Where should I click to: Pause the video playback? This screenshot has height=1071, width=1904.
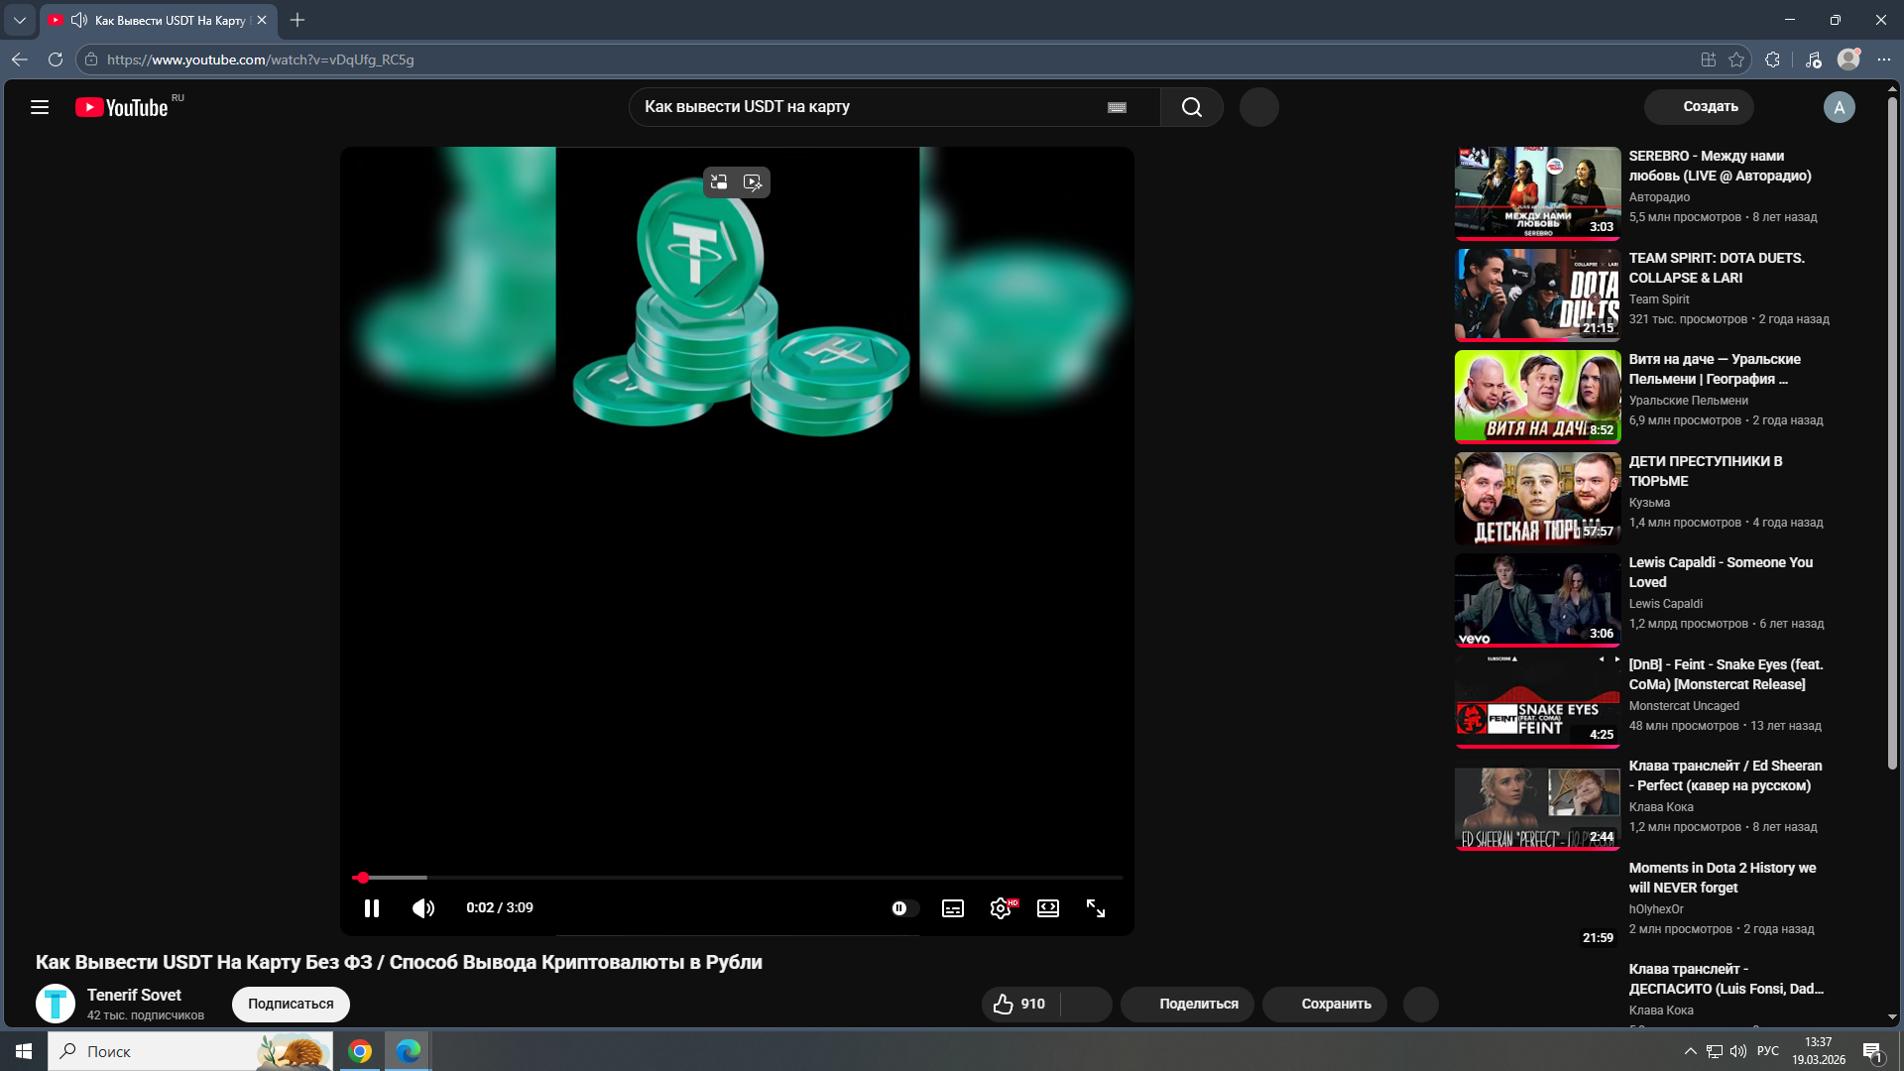372,908
